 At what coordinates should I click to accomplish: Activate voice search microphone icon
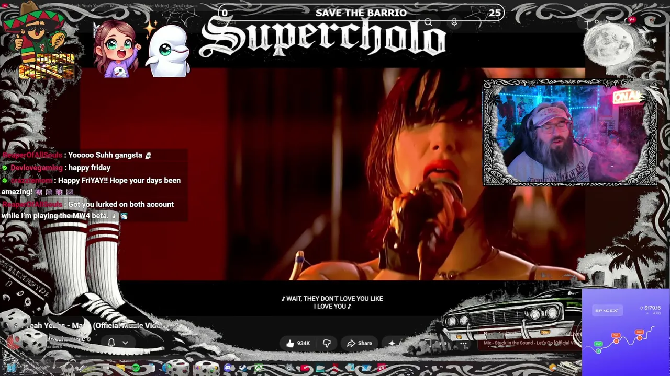tap(454, 22)
